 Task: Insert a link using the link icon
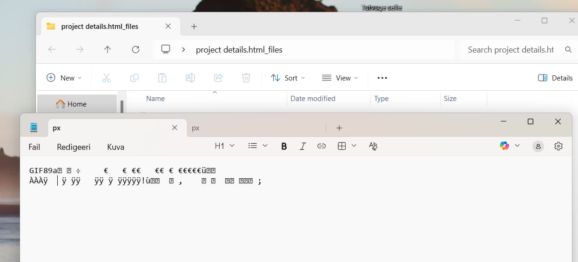pyautogui.click(x=322, y=146)
